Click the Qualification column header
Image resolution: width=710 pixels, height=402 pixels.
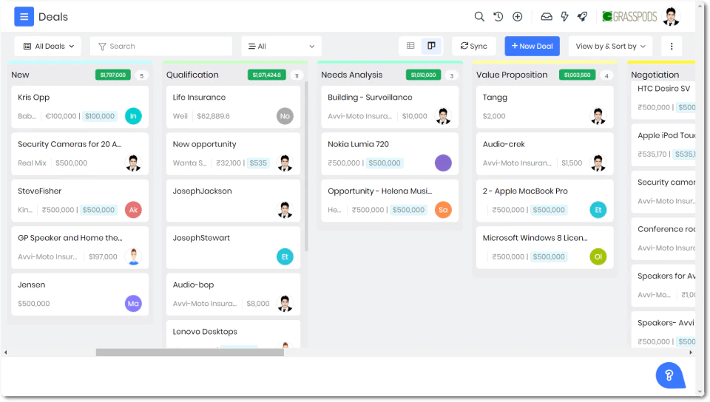coord(192,75)
